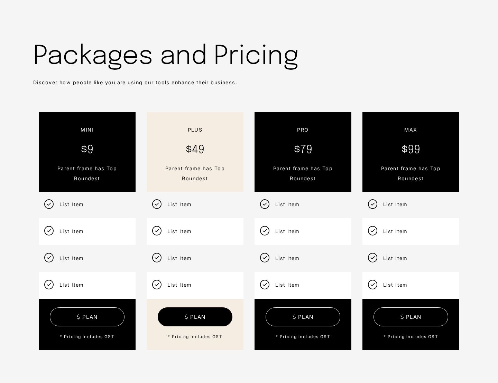Choose the black $ PLAN button under PLUS
The image size is (498, 383).
(195, 317)
